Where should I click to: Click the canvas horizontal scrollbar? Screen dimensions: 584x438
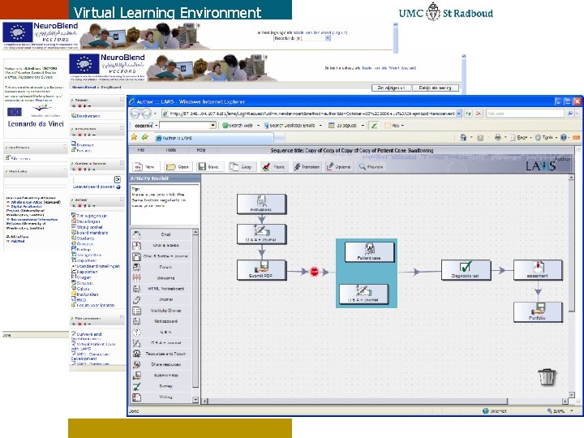coord(358,401)
